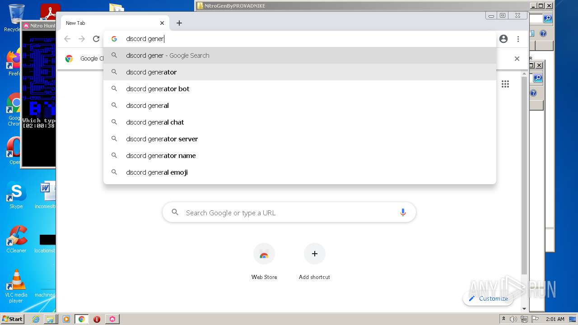The height and width of the screenshot is (325, 578).
Task: Open the Web Store shortcut
Action: 264,261
